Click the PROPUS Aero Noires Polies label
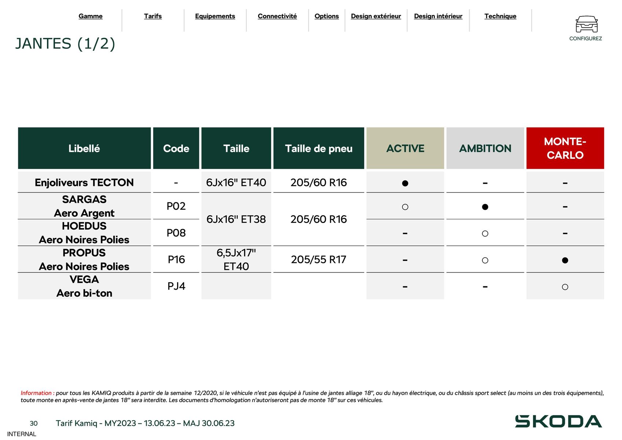This screenshot has height=440, width=622. point(84,260)
